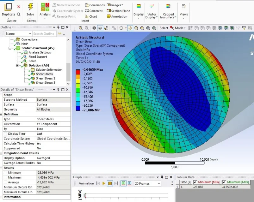Click the shaded exterior and edges cube icon
This screenshot has height=202, width=254.
[94, 28]
